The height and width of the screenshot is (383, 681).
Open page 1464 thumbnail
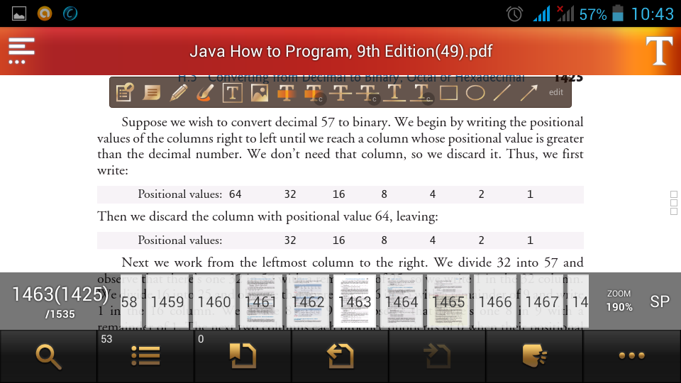pos(402,301)
